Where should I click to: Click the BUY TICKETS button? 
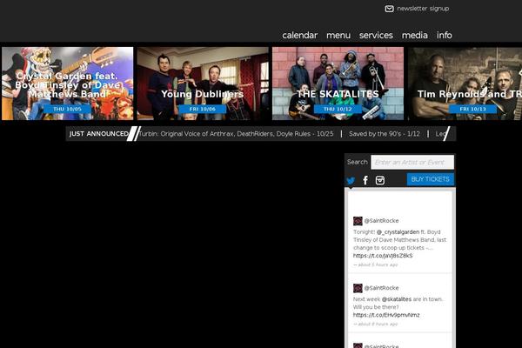tap(430, 179)
